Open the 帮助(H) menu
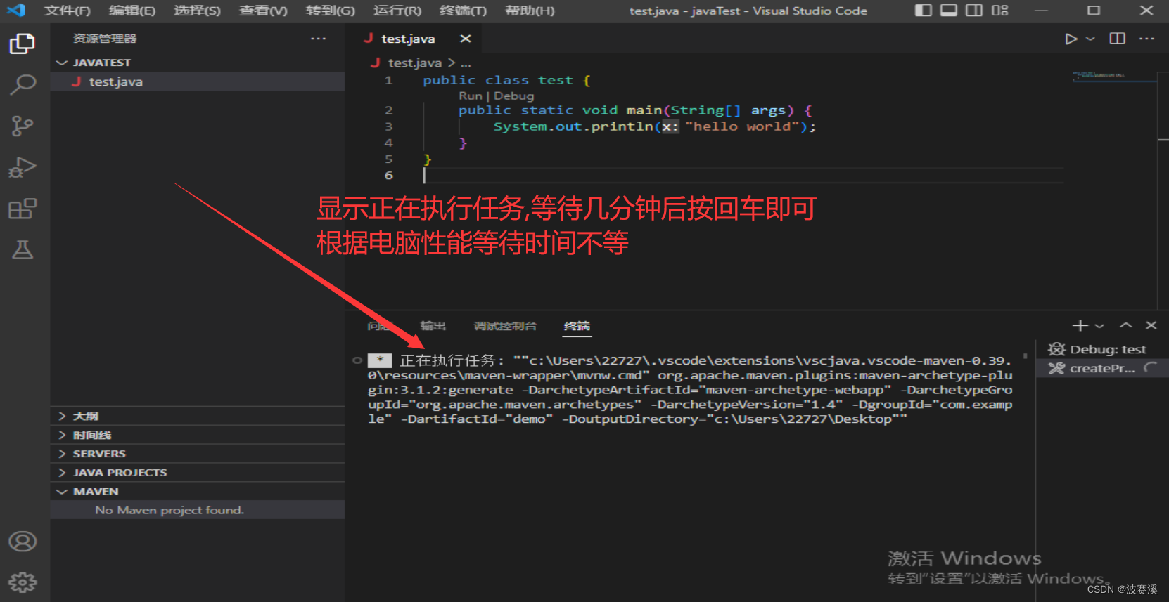The width and height of the screenshot is (1169, 602). pyautogui.click(x=530, y=11)
